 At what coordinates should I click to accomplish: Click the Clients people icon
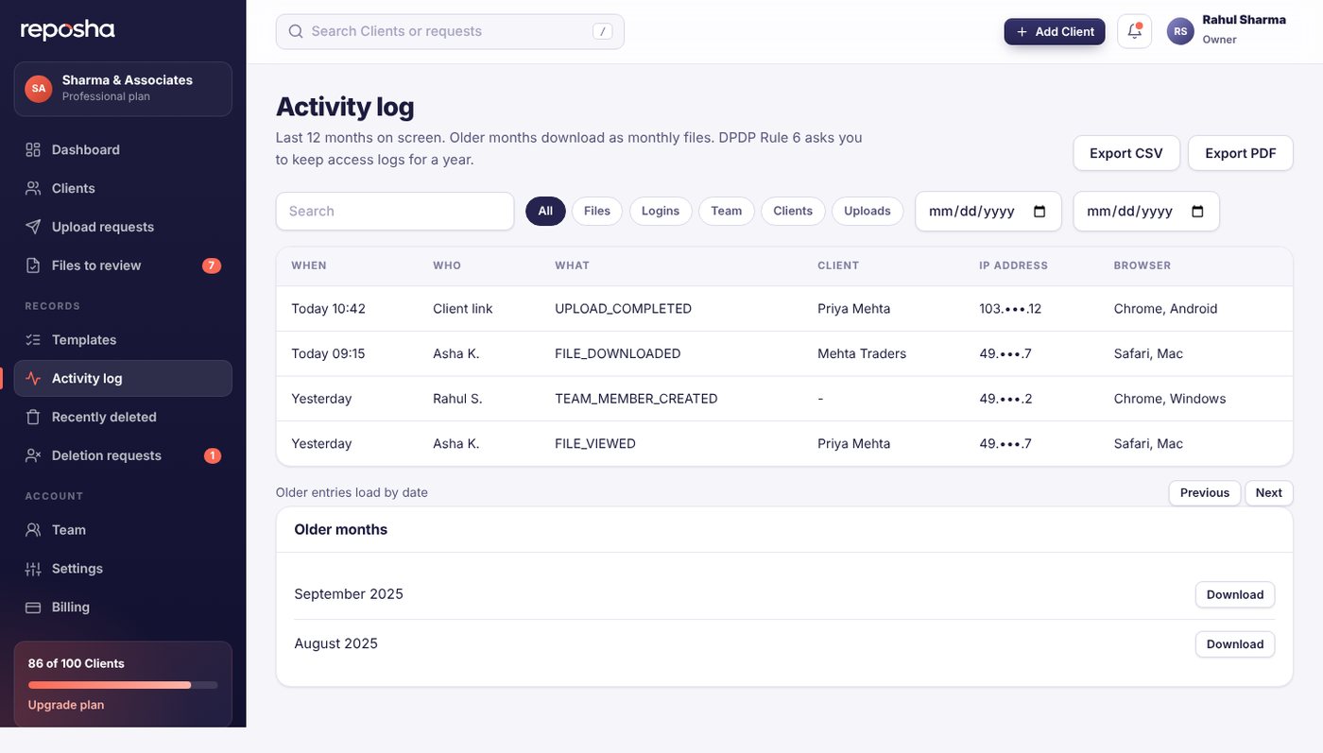coord(33,188)
